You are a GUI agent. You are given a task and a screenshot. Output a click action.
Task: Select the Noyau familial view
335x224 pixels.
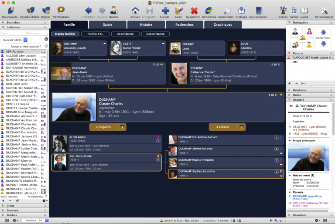pos(65,34)
